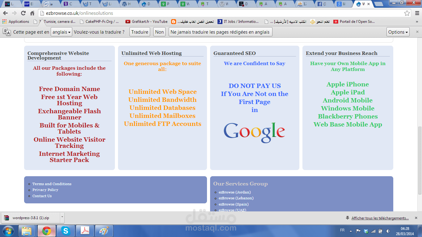Show hidden system tray icons
This screenshot has height=237, width=422.
tap(351, 231)
